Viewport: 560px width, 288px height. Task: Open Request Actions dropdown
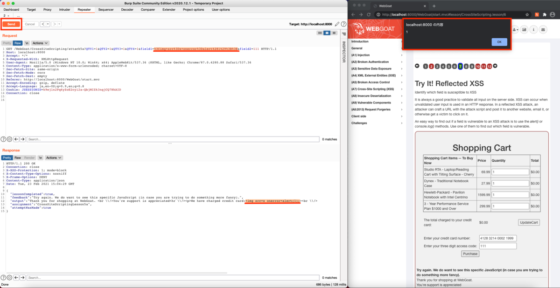(39, 43)
